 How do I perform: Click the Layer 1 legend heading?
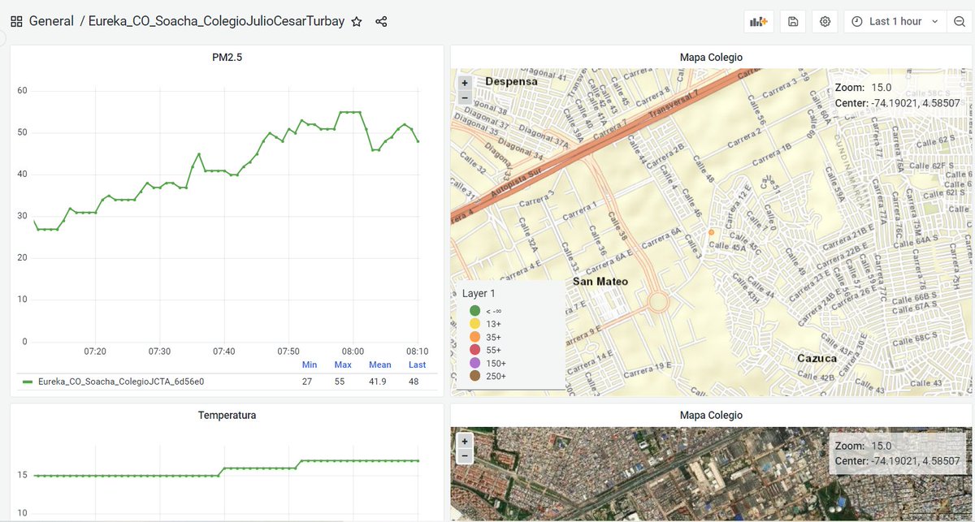479,293
